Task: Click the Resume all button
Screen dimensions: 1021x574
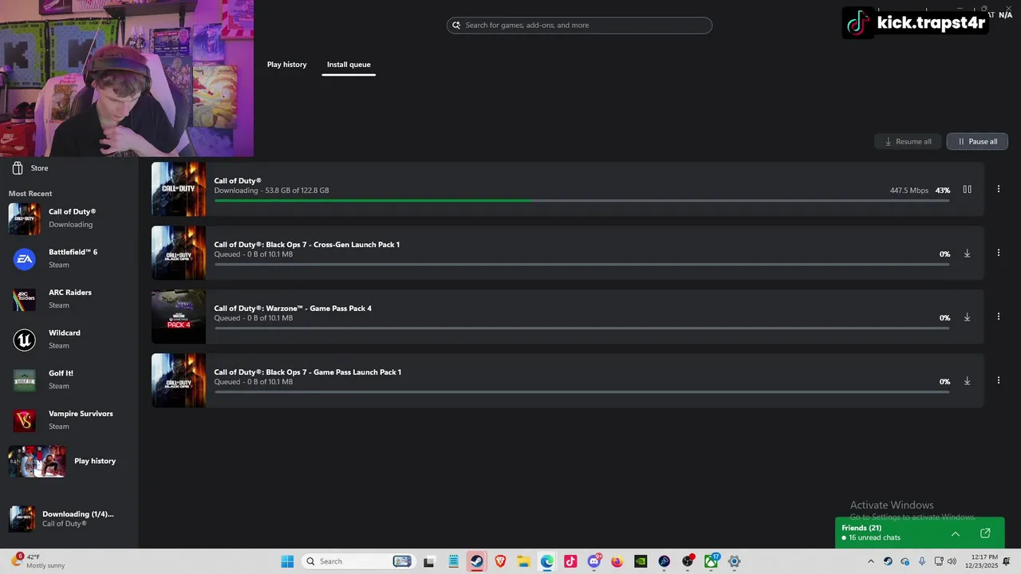Action: coord(908,141)
